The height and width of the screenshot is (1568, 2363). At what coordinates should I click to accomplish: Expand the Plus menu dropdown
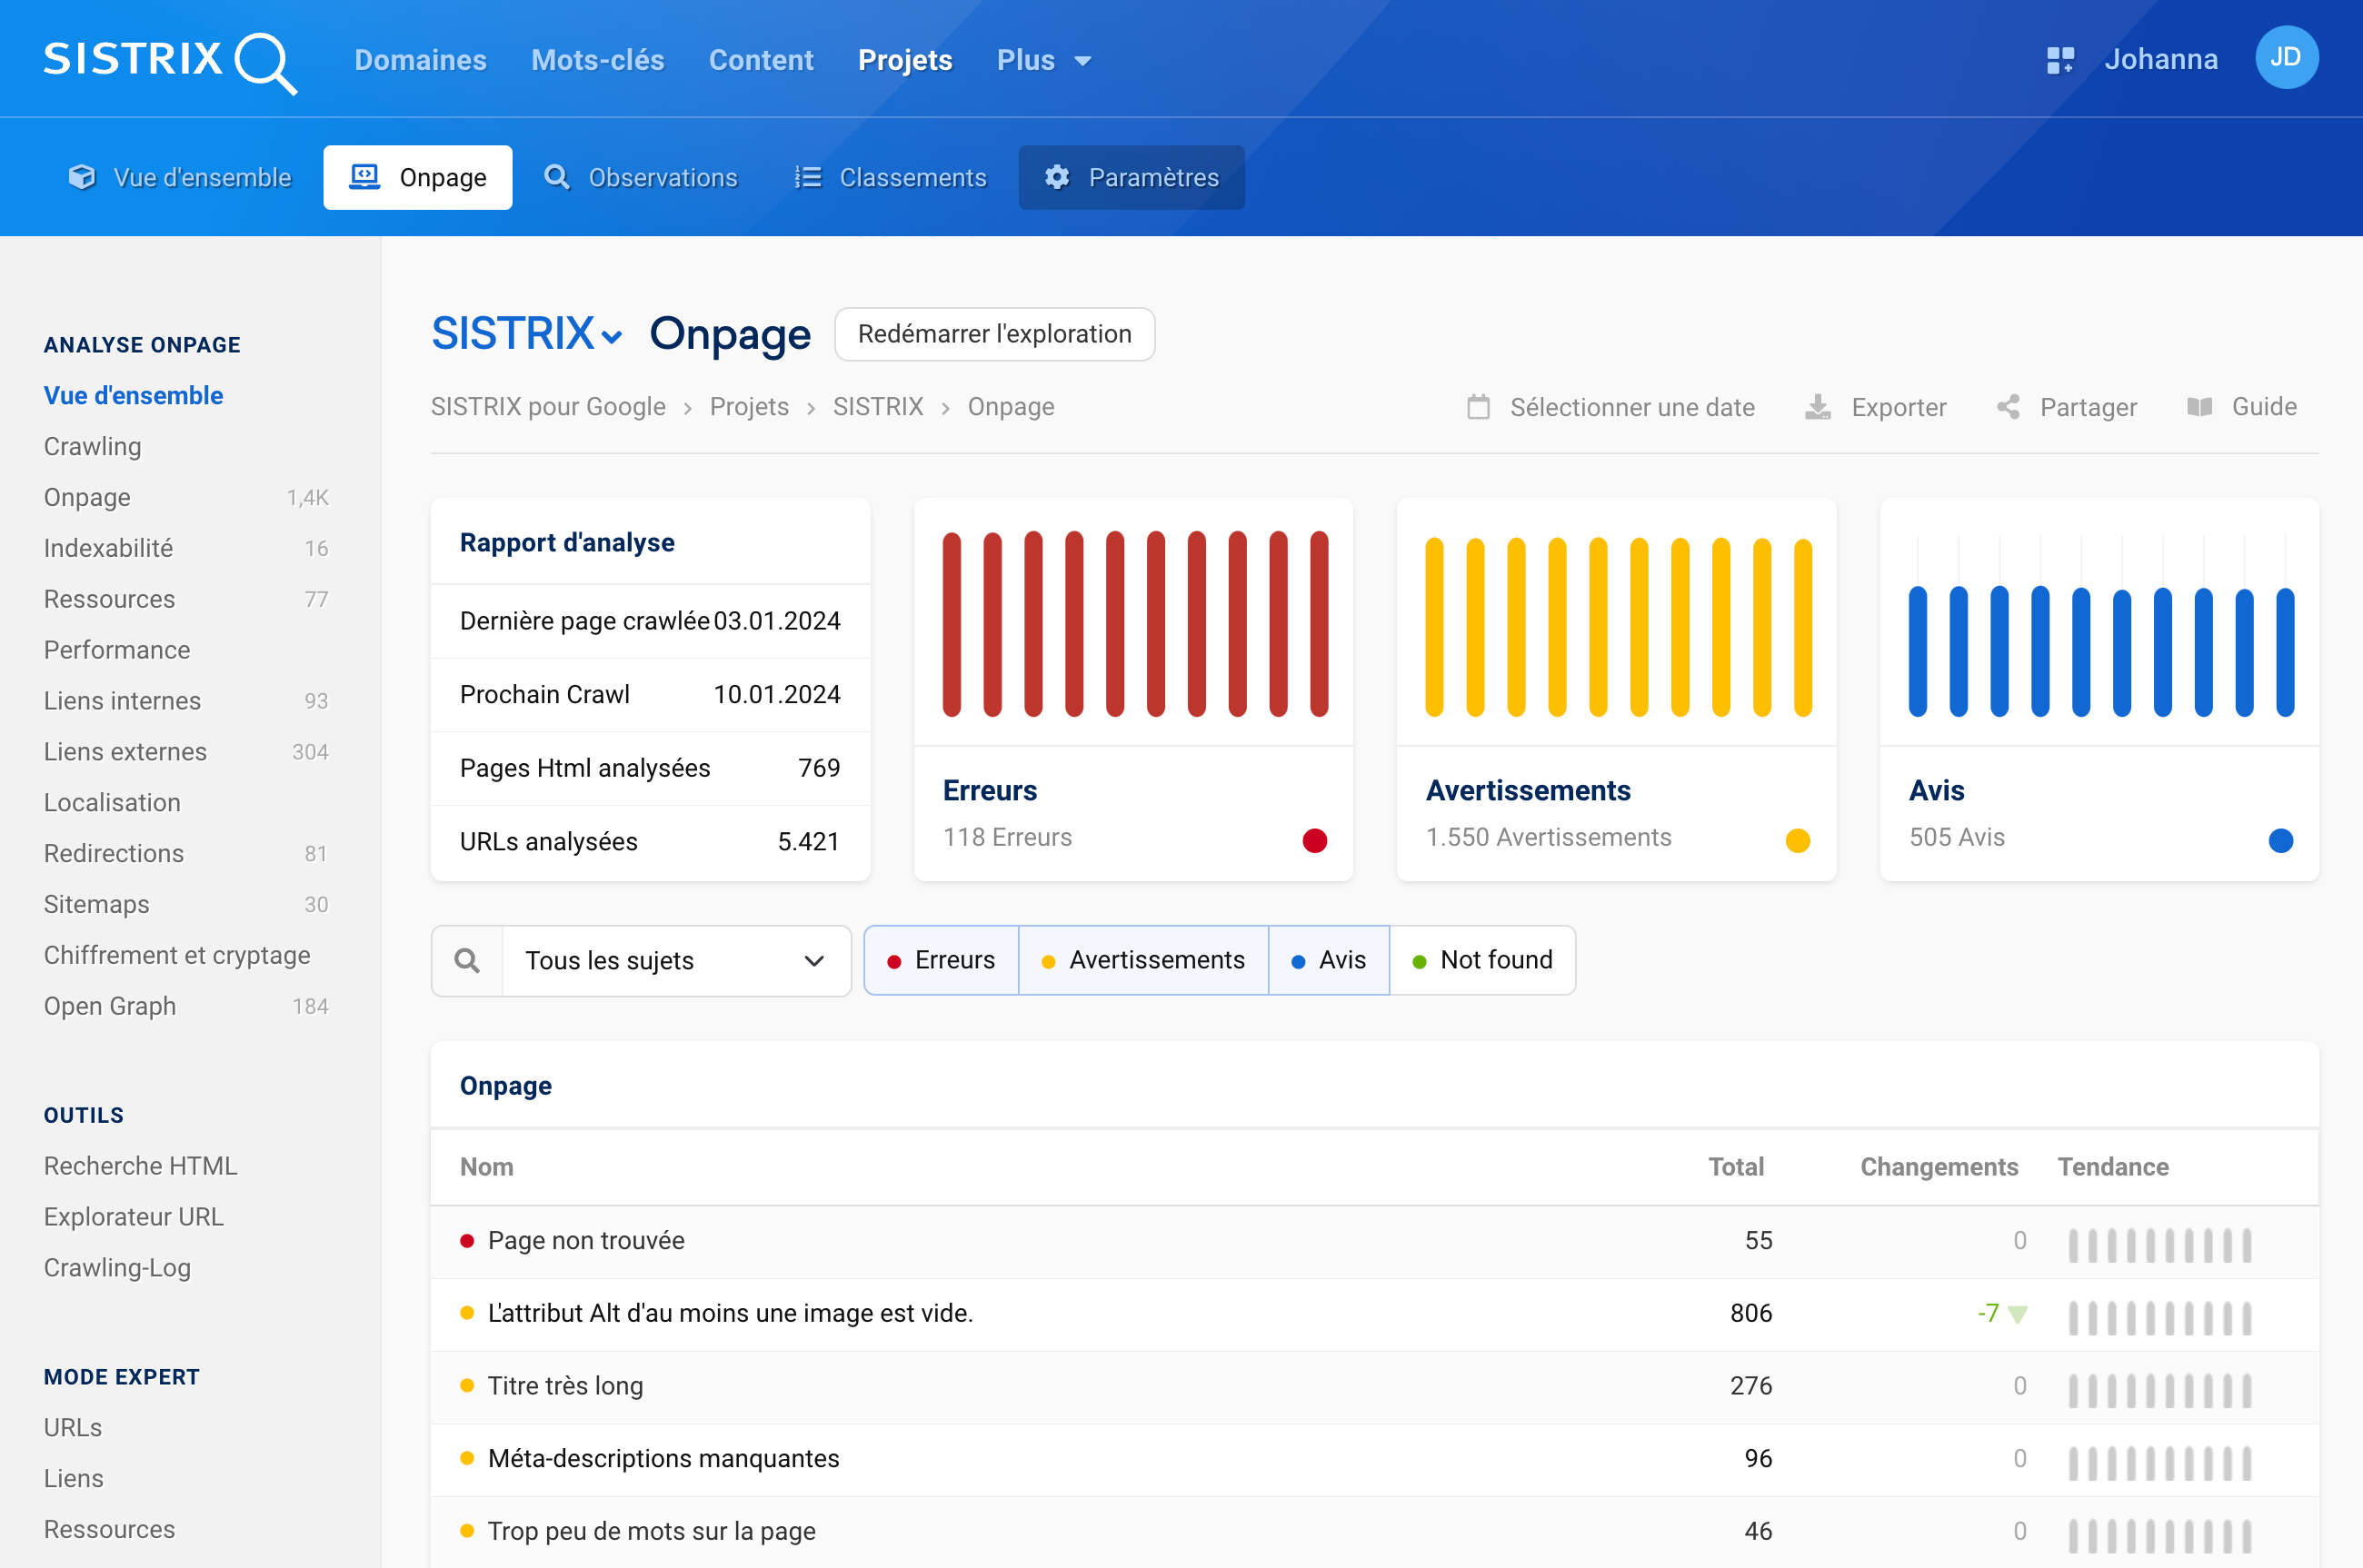click(1043, 60)
